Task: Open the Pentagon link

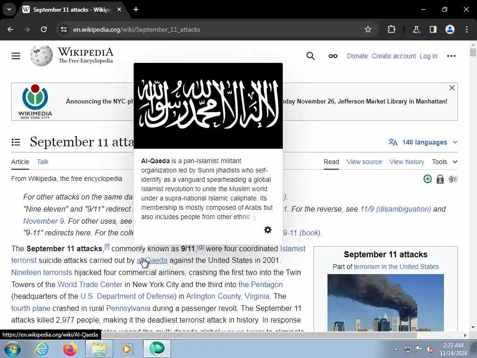Action: pyautogui.click(x=260, y=285)
